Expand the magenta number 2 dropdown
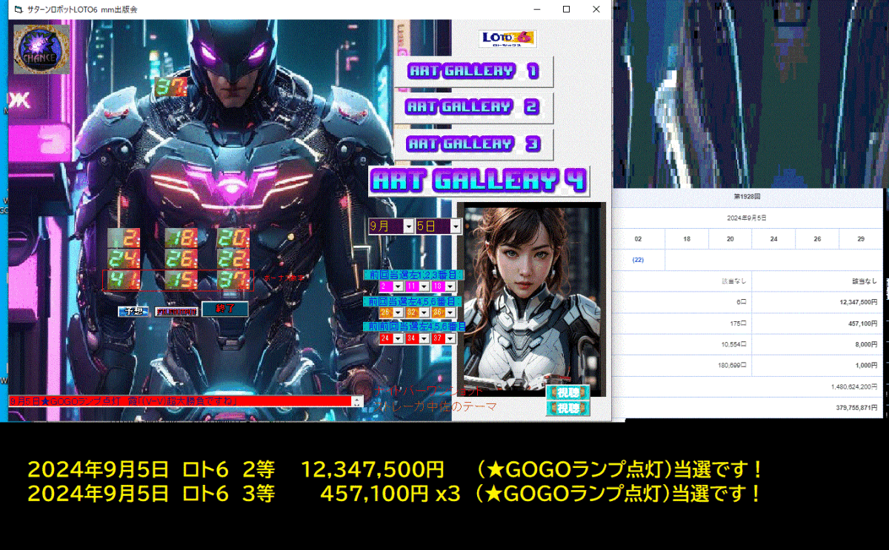This screenshot has height=550, width=889. pos(398,287)
